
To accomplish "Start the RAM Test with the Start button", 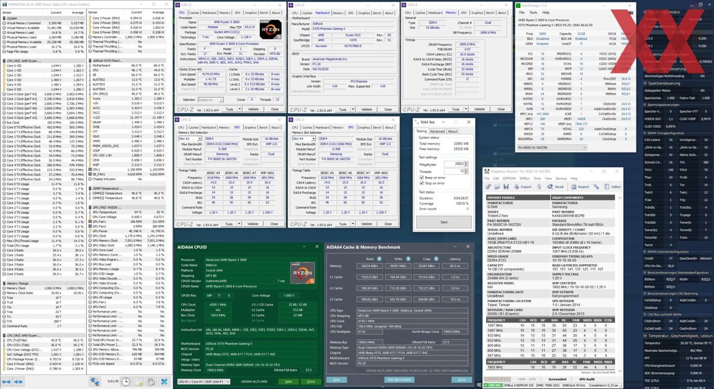I will click(x=444, y=222).
